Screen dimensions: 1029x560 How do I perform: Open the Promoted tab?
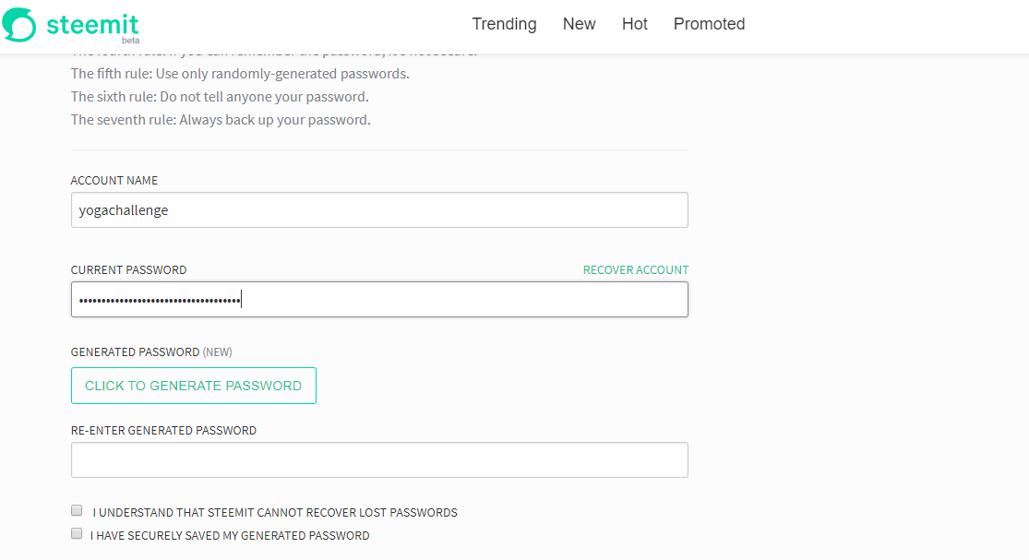coord(709,24)
